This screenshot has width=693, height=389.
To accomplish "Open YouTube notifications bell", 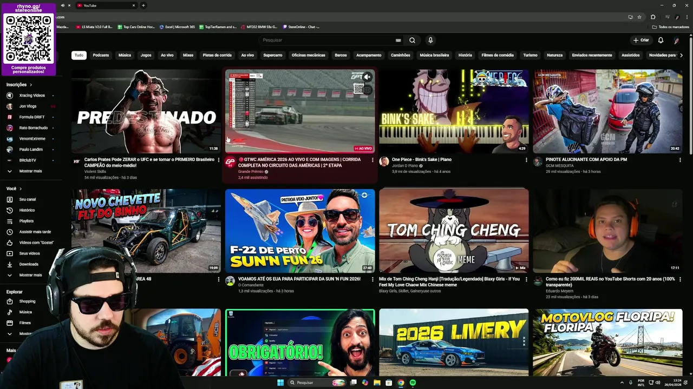I will [661, 40].
